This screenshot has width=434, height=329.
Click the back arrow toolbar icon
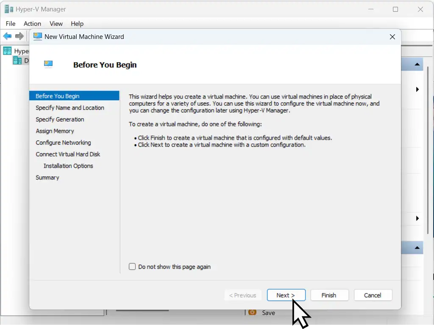[7, 36]
